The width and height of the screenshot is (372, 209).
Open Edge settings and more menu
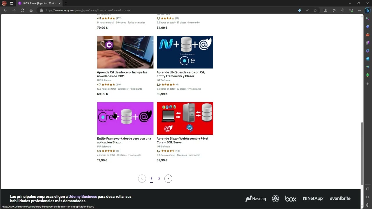click(x=360, y=10)
